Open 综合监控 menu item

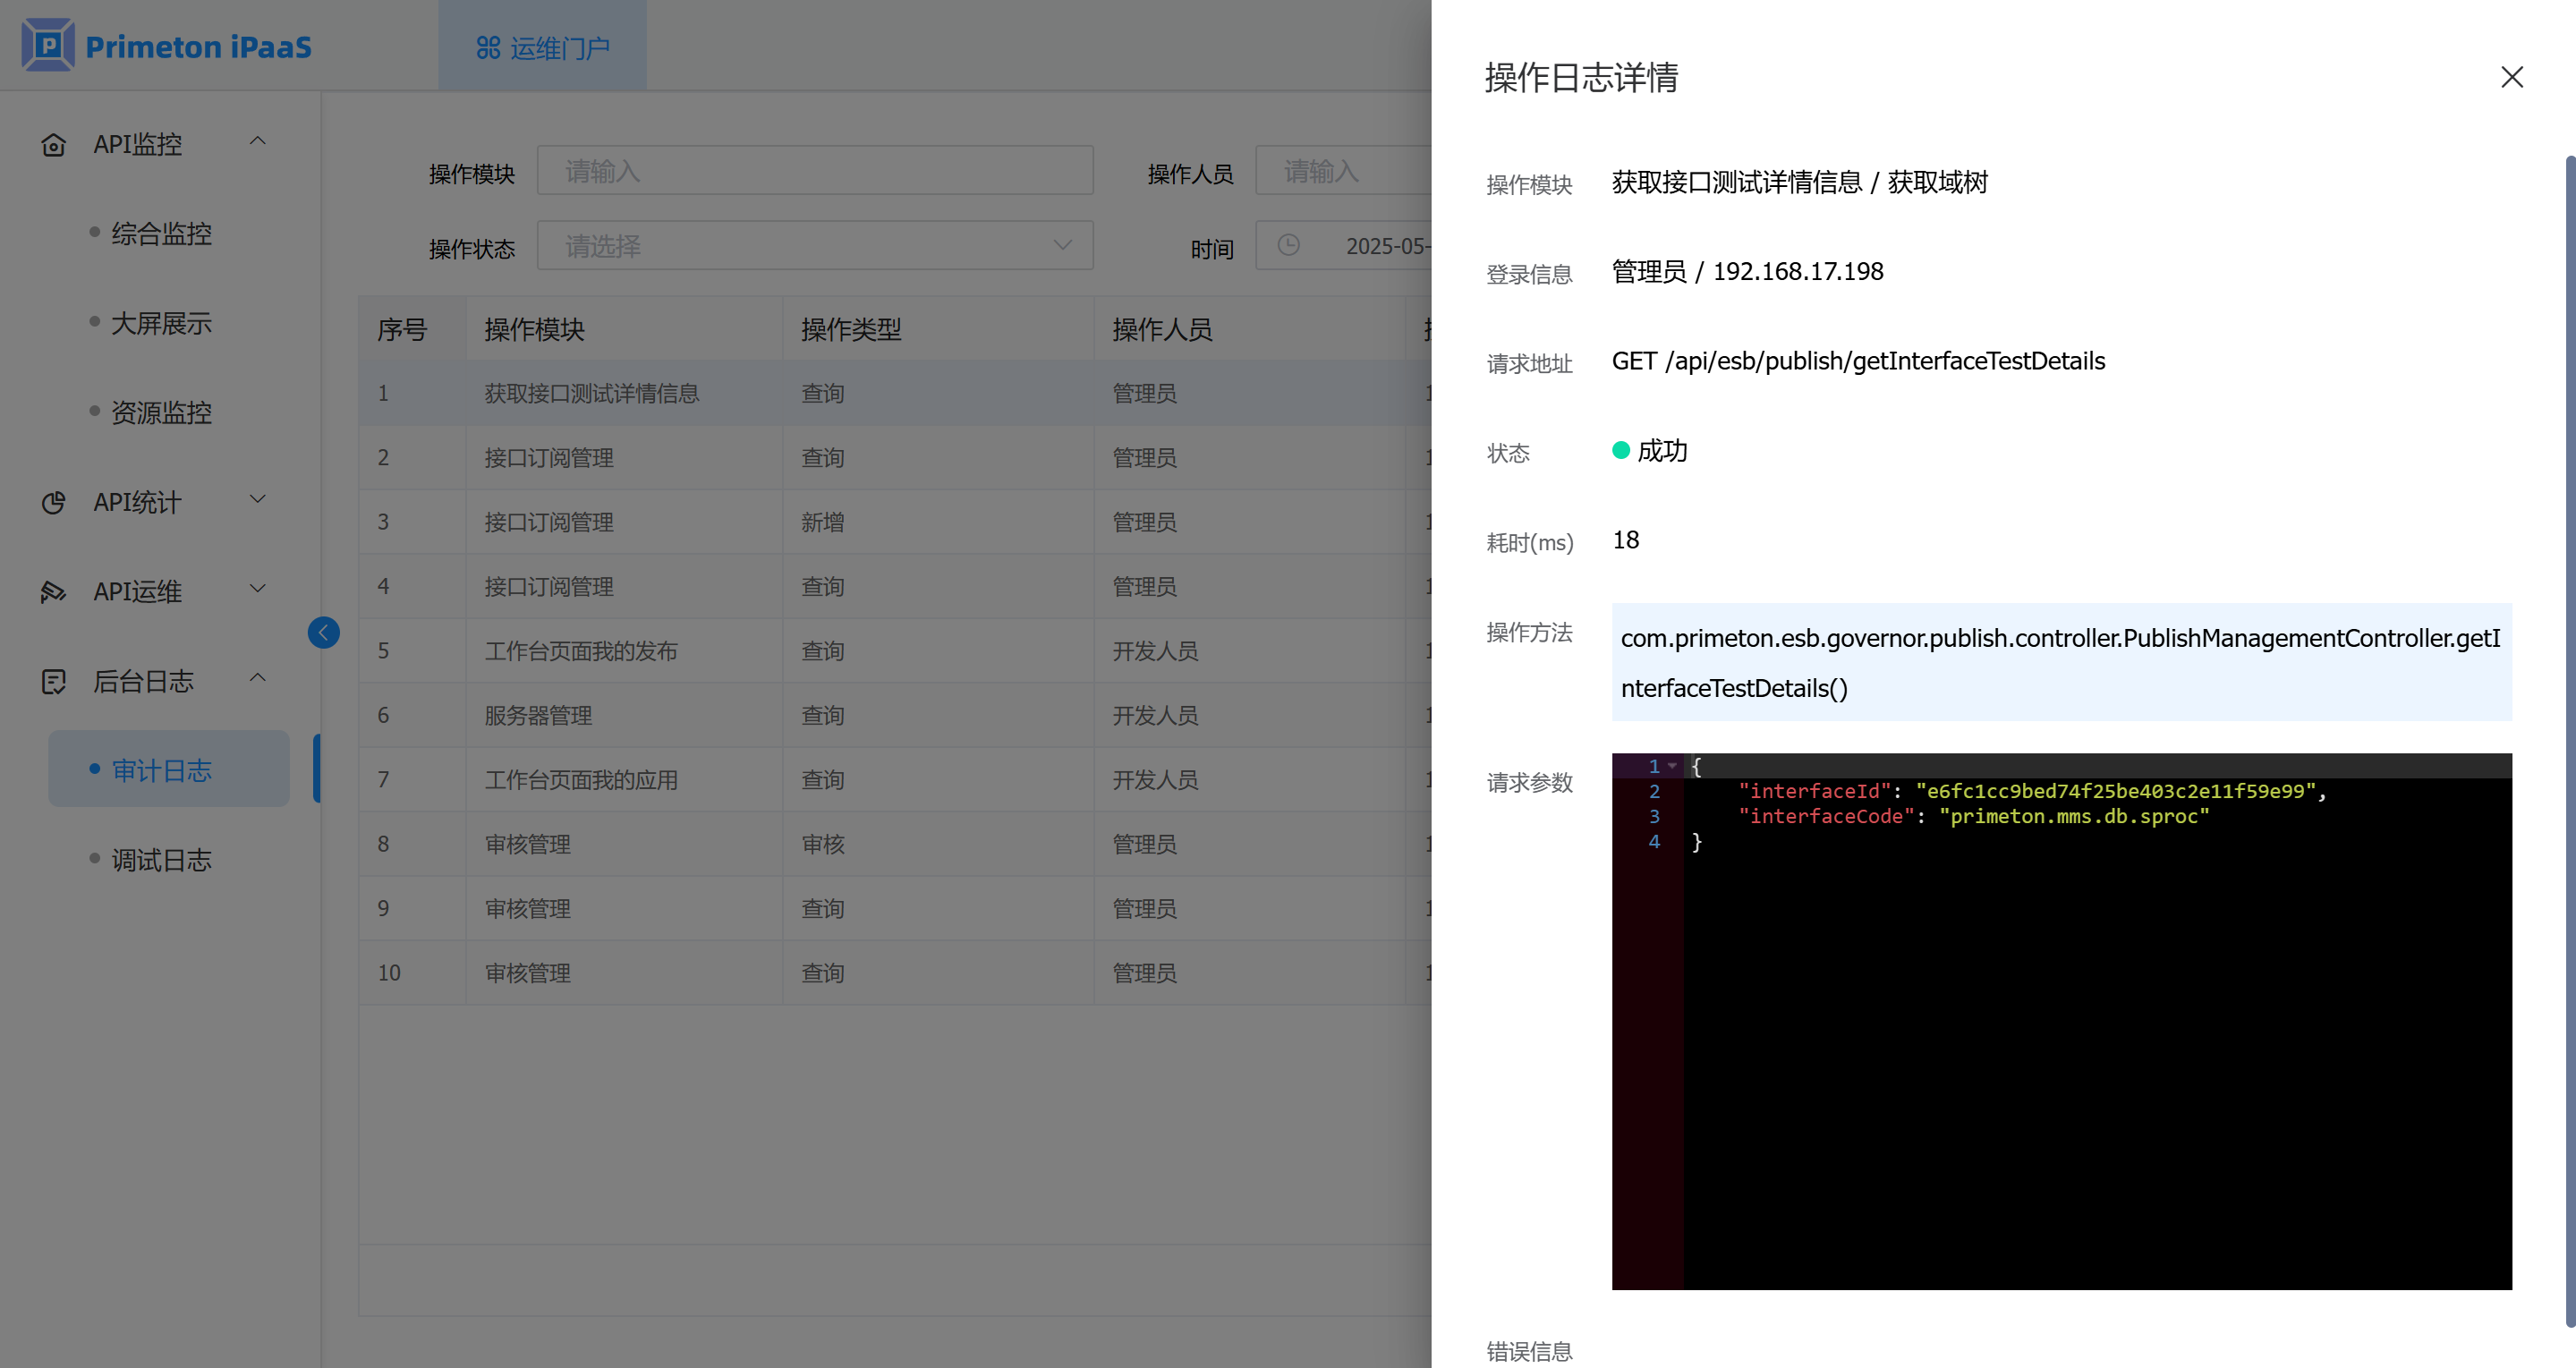pyautogui.click(x=161, y=233)
